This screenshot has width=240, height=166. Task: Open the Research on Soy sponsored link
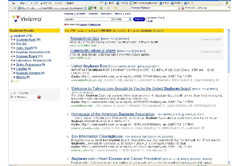pyautogui.click(x=85, y=38)
